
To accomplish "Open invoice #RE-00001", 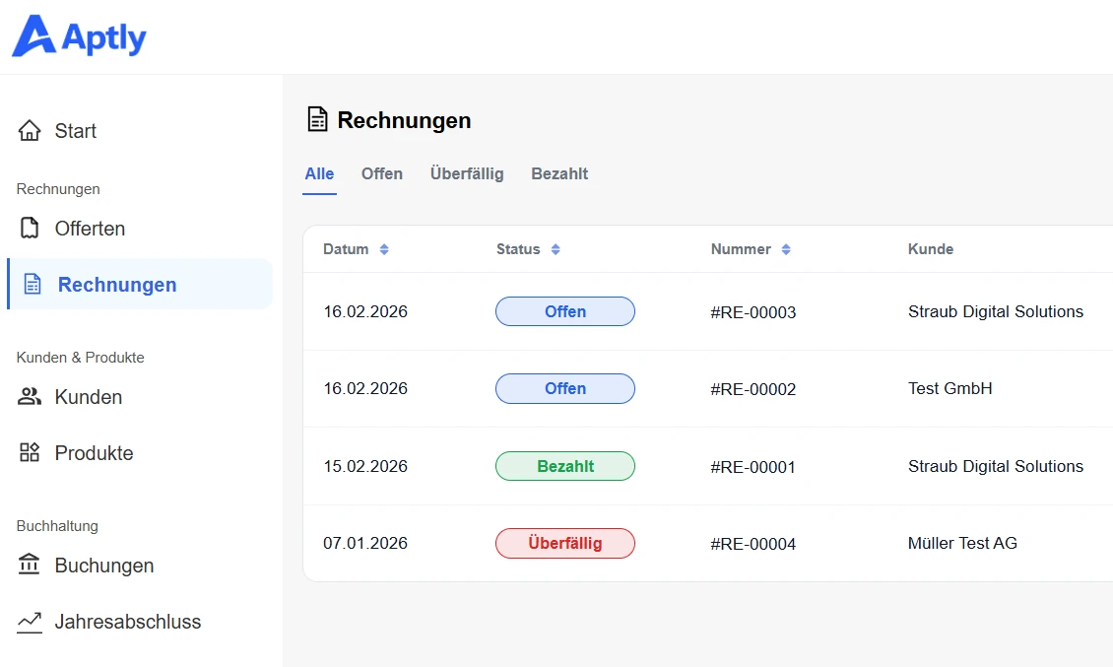I will (753, 467).
